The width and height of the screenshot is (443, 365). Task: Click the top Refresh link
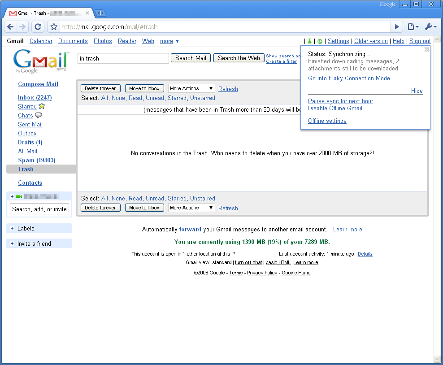(x=228, y=89)
